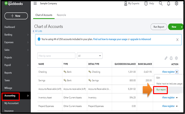This screenshot has height=114, width=185.
Task: Switch to the Reconcile tab
Action: [x=61, y=15]
